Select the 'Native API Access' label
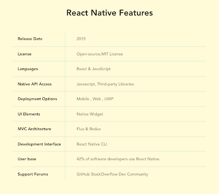Viewport: 219px width, 194px height. tap(35, 84)
